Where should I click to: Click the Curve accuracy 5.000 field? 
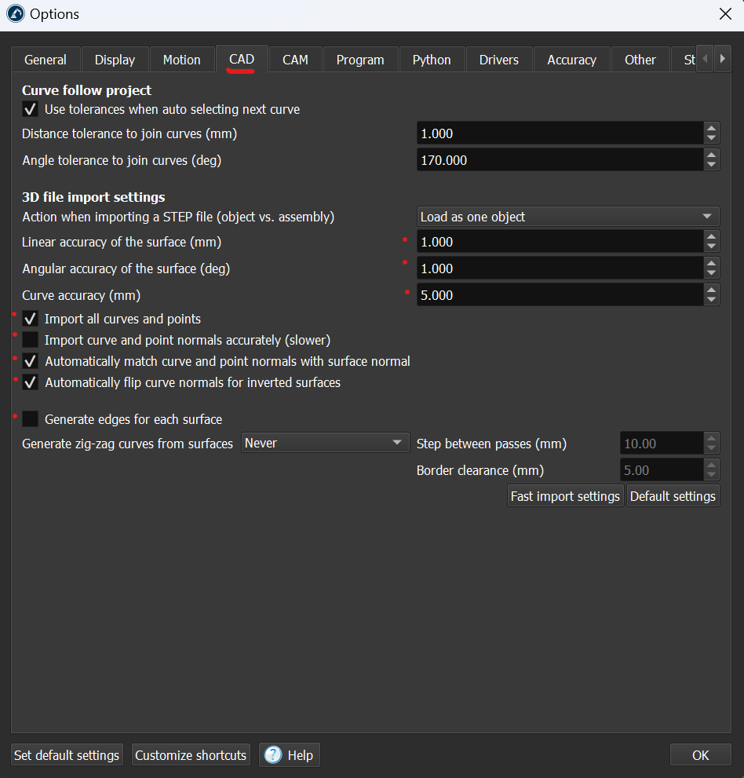click(x=560, y=295)
